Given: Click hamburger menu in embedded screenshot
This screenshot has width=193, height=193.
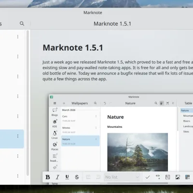Looking at the screenshot, I should pyautogui.click(x=55, y=103).
